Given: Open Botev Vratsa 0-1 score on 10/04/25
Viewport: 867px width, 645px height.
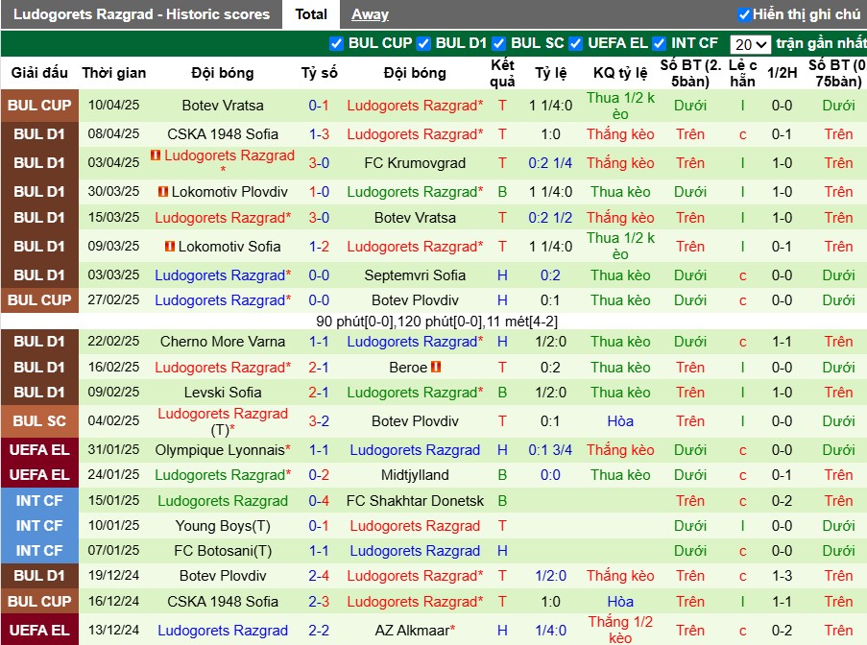Looking at the screenshot, I should pos(319,106).
